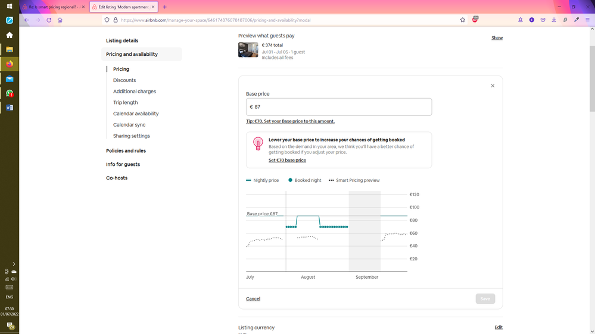Image resolution: width=595 pixels, height=334 pixels.
Task: Show the guest price preview details
Action: tap(497, 38)
